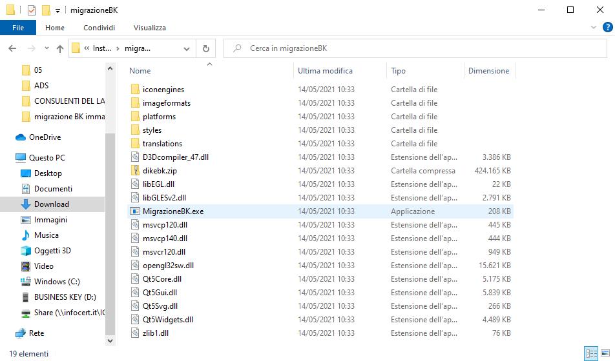The image size is (615, 361).
Task: Select the MigrazioneBK.exe application icon
Action: (x=135, y=211)
